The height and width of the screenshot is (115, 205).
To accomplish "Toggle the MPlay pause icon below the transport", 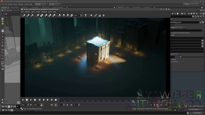I will point(56,105).
